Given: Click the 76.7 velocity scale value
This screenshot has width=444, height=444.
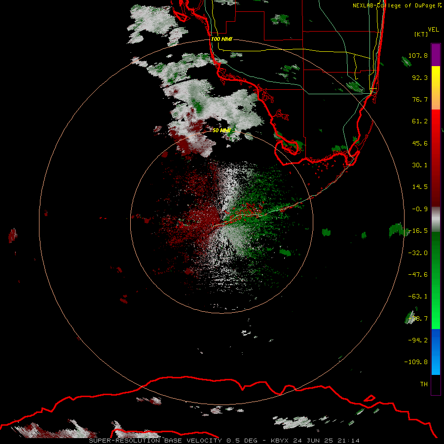Looking at the screenshot, I should [x=420, y=99].
